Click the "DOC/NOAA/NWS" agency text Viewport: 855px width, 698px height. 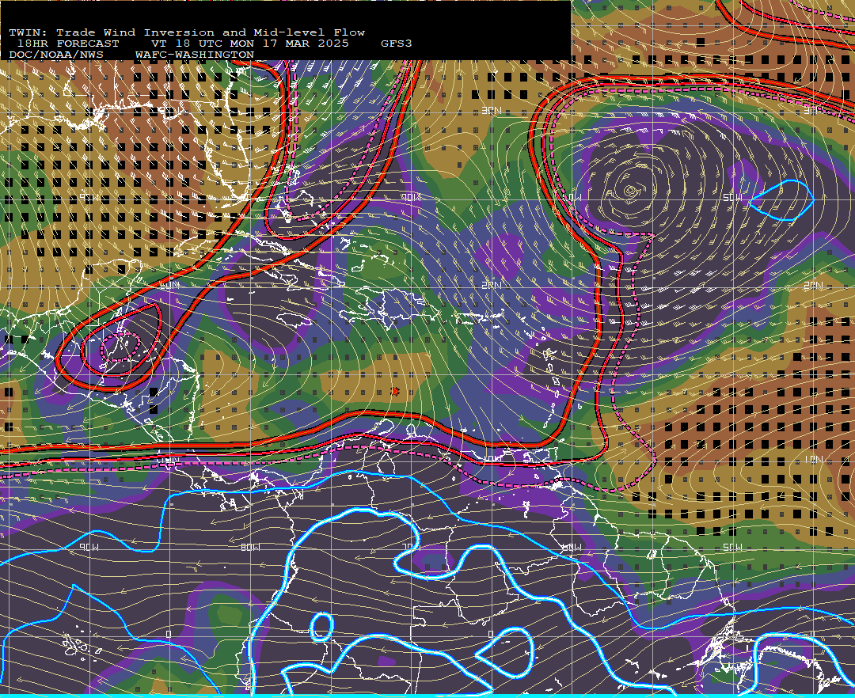(55, 55)
